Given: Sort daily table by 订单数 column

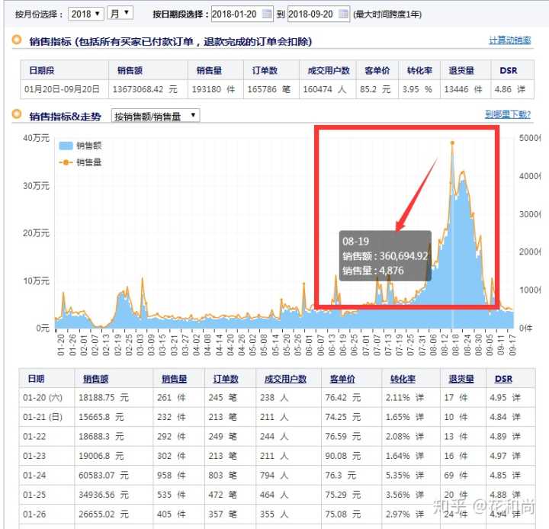Looking at the screenshot, I should (225, 379).
